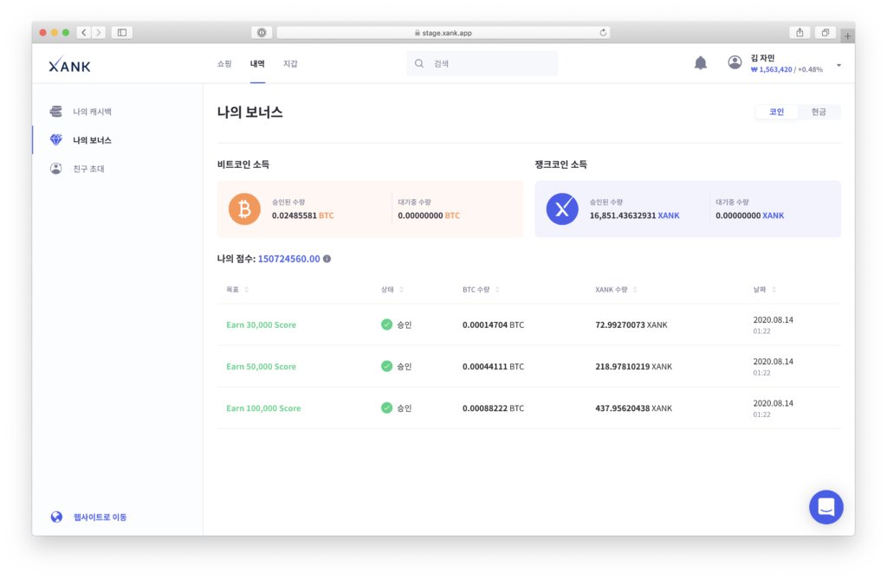Reload the page via refresh icon

603,33
